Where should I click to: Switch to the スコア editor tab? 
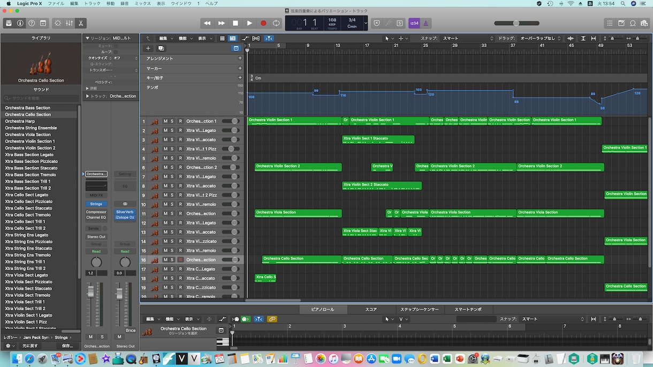click(x=371, y=310)
